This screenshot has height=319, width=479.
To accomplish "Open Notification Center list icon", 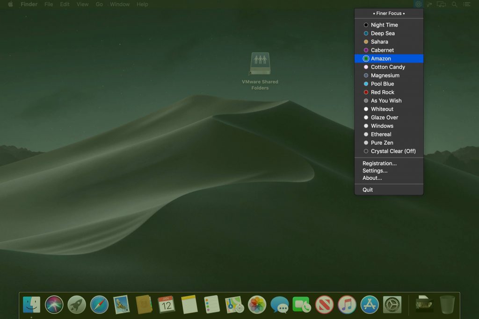I will (466, 4).
